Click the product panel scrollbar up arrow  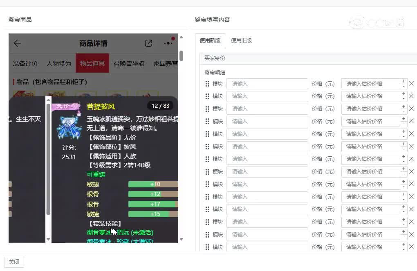tap(182, 37)
